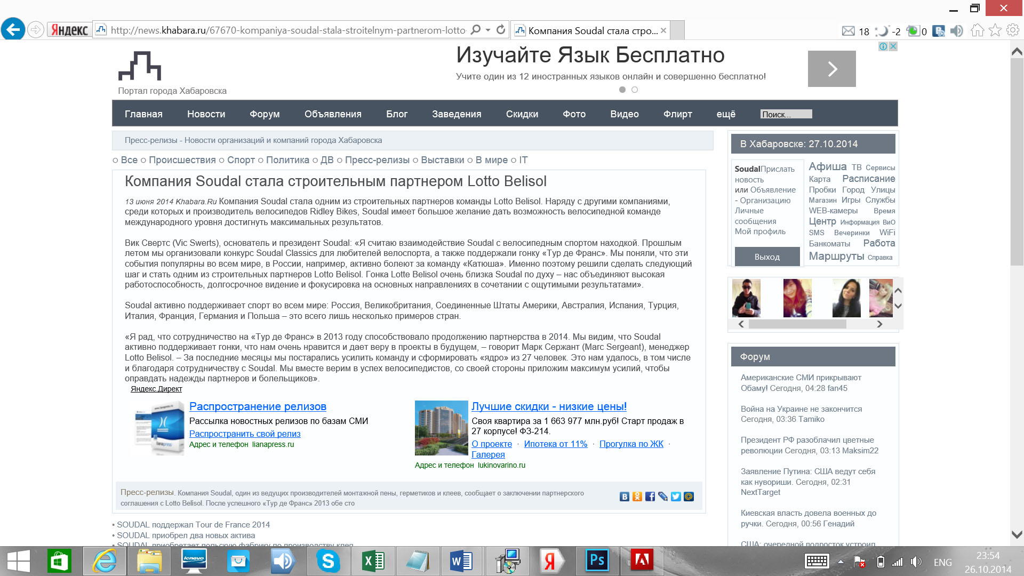Image resolution: width=1024 pixels, height=576 pixels.
Task: Click the page vertical scrollbar thumb
Action: (x=1017, y=162)
